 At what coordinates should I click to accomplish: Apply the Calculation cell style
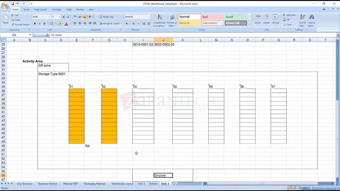pyautogui.click(x=212, y=23)
